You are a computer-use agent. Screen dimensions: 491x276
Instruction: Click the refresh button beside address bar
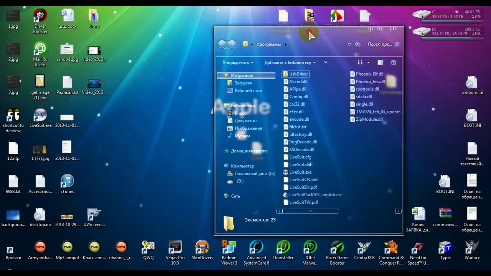point(358,44)
